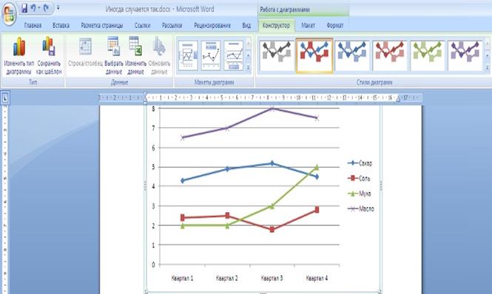Switch to Разметка страницы tab
Screen dimensions: 492x294
click(102, 25)
